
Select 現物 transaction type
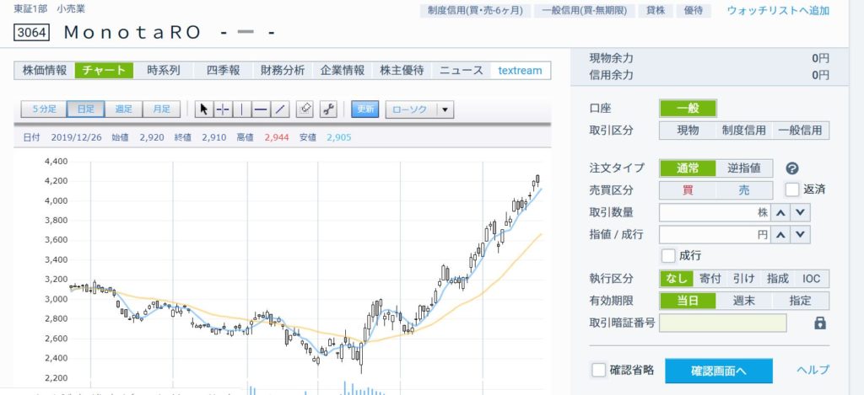point(688,131)
